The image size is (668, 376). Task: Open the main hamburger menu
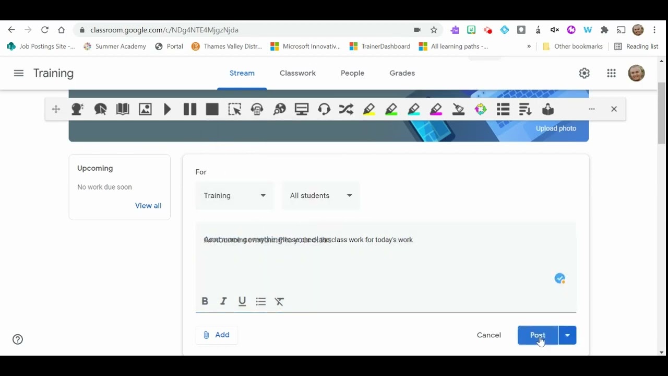point(19,73)
